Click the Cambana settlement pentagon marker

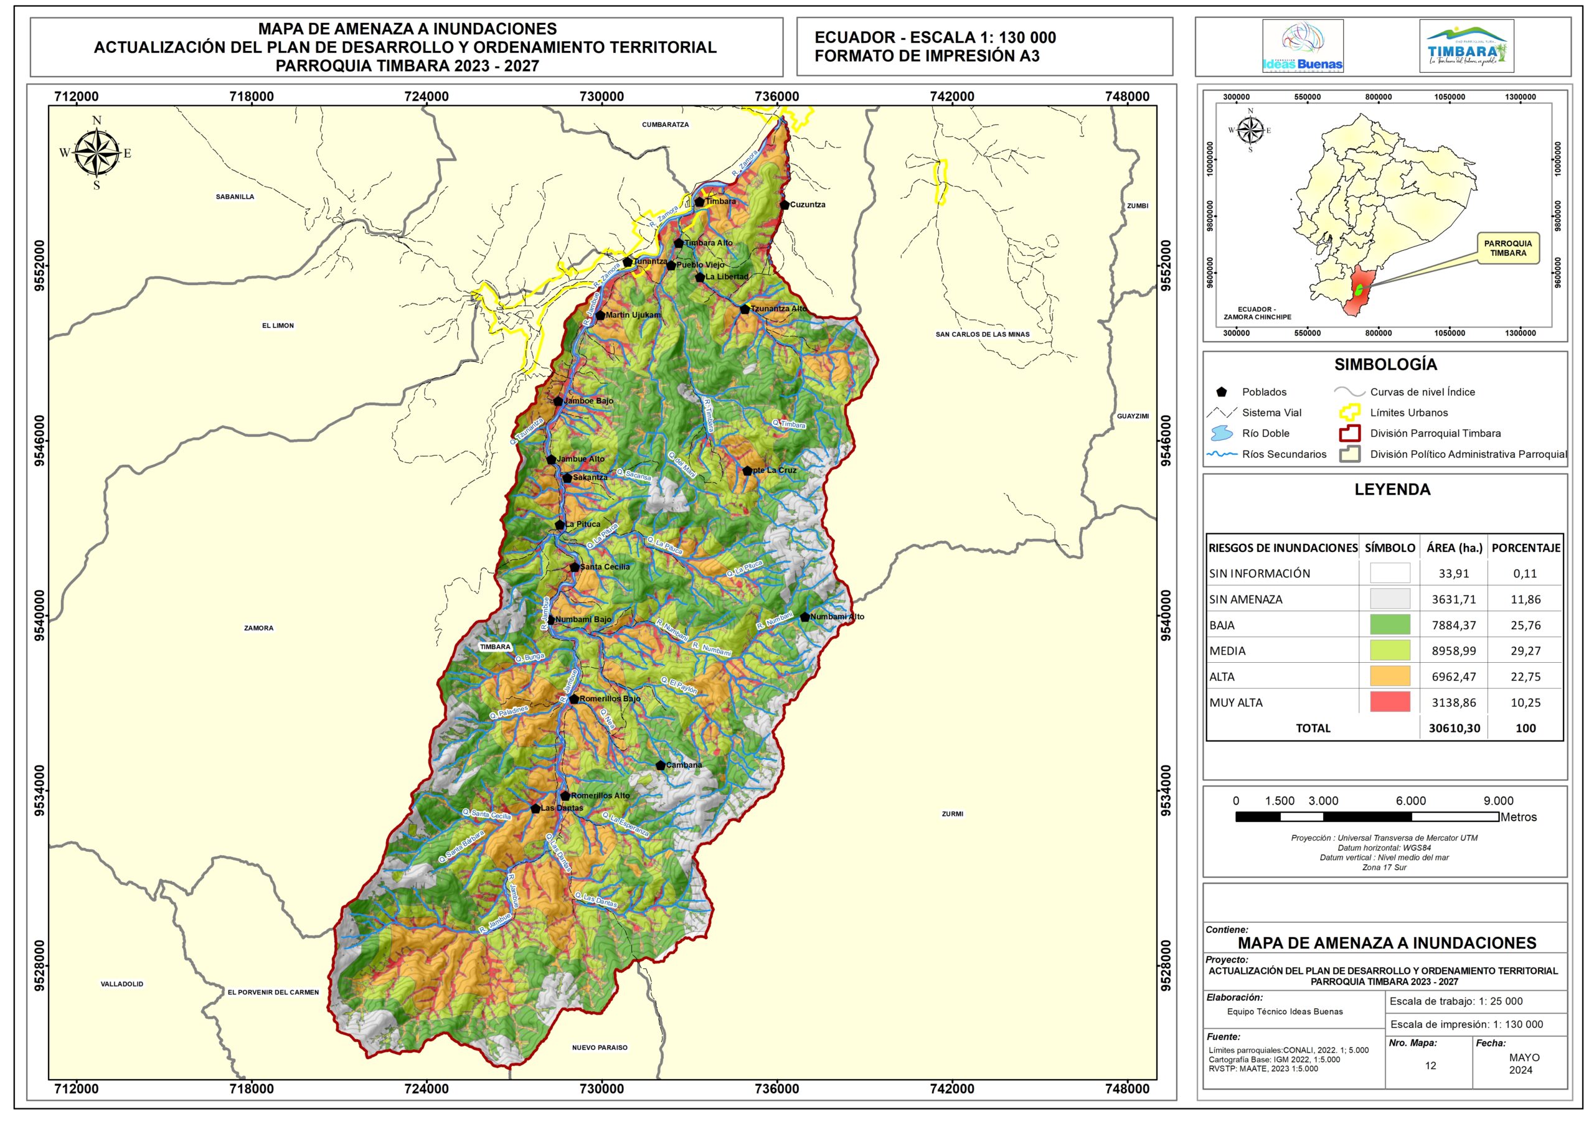click(660, 765)
